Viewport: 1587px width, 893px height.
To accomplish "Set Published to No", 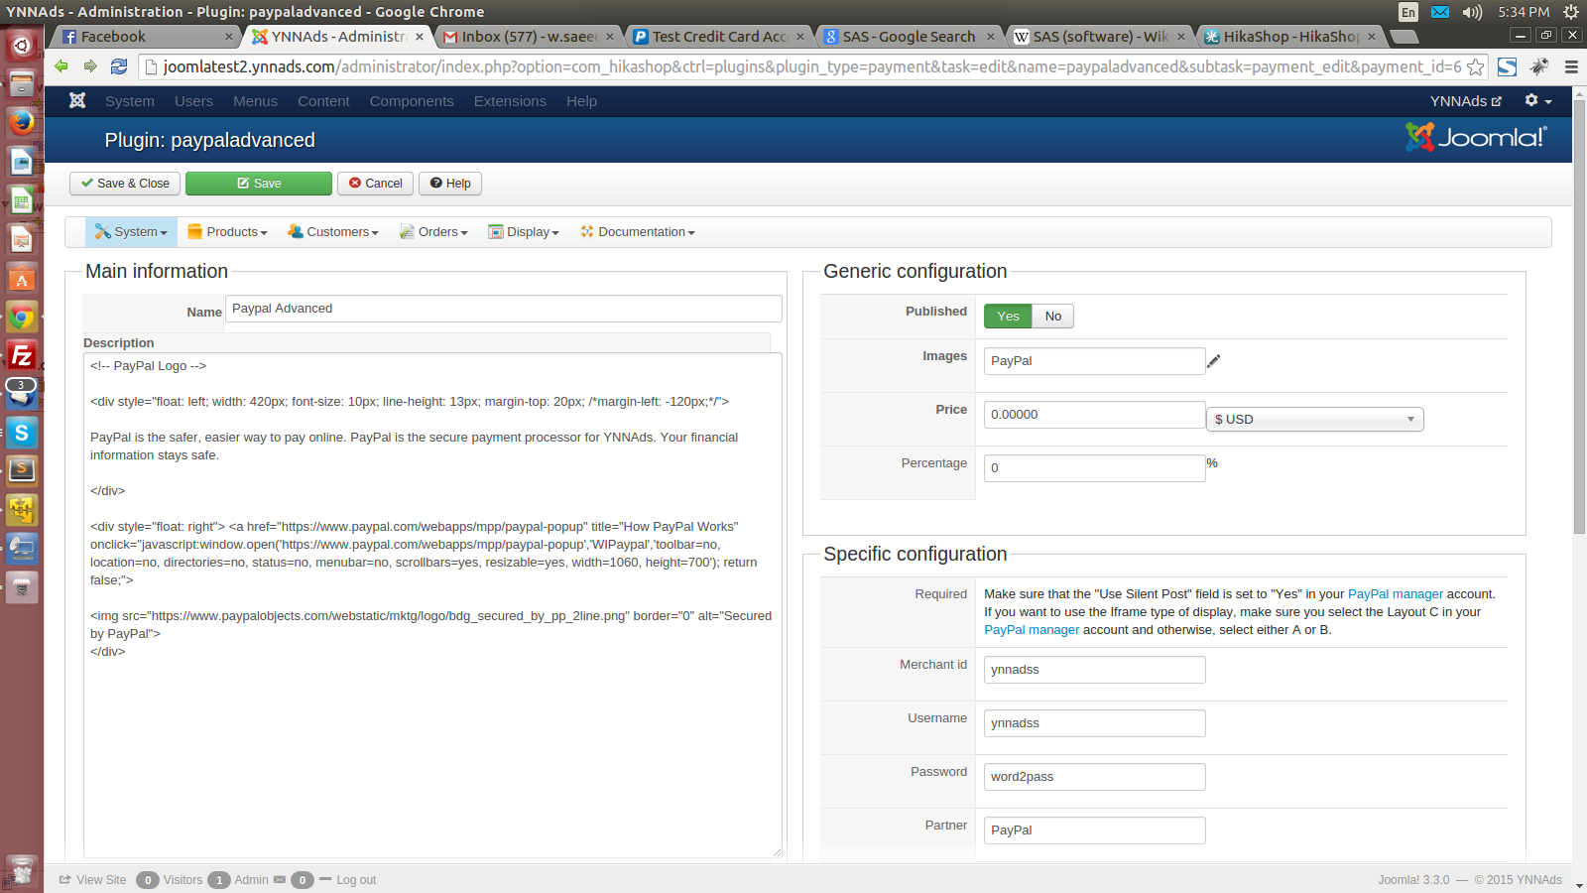I will (1053, 317).
